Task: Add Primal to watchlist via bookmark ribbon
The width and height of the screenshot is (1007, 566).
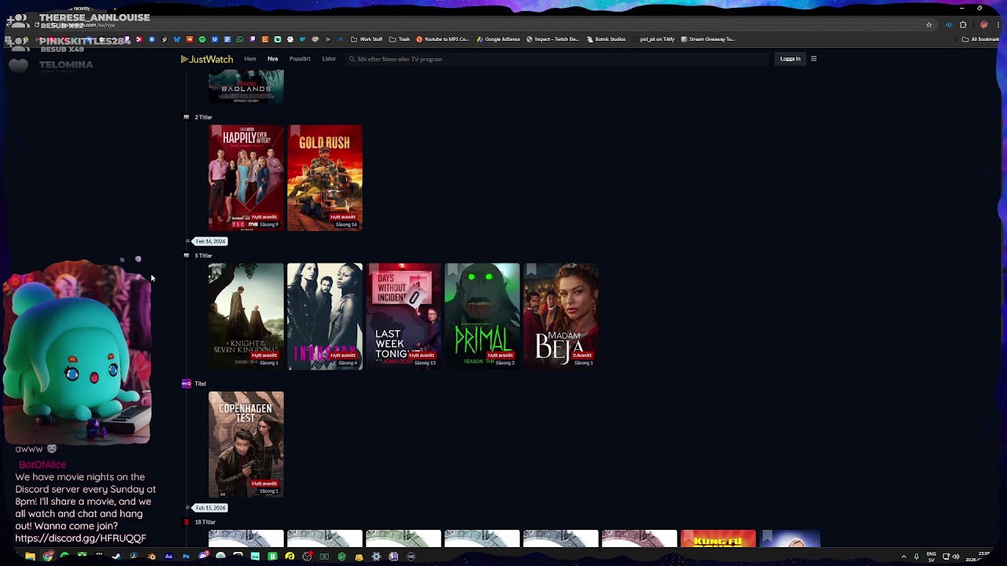Action: (x=452, y=270)
